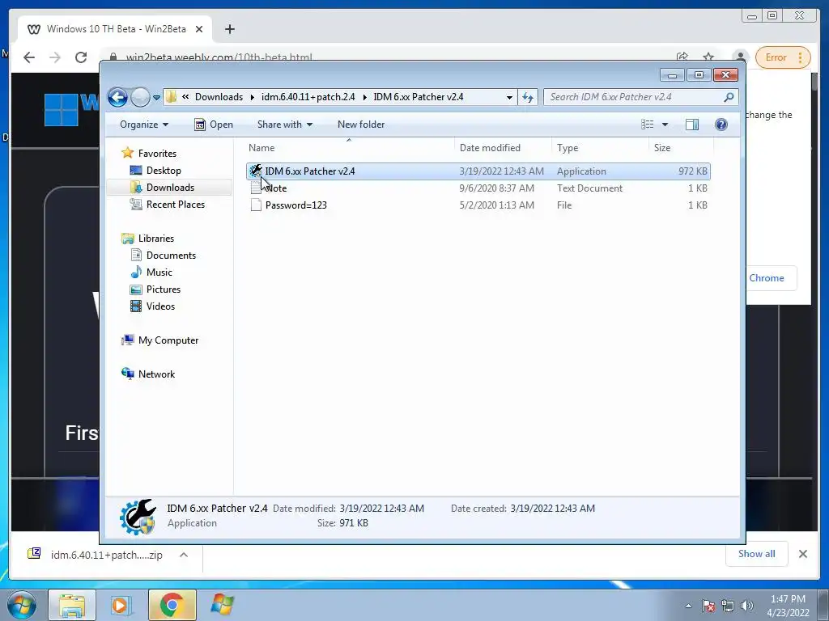The width and height of the screenshot is (829, 621).
Task: Click Show all downloads
Action: (x=757, y=554)
